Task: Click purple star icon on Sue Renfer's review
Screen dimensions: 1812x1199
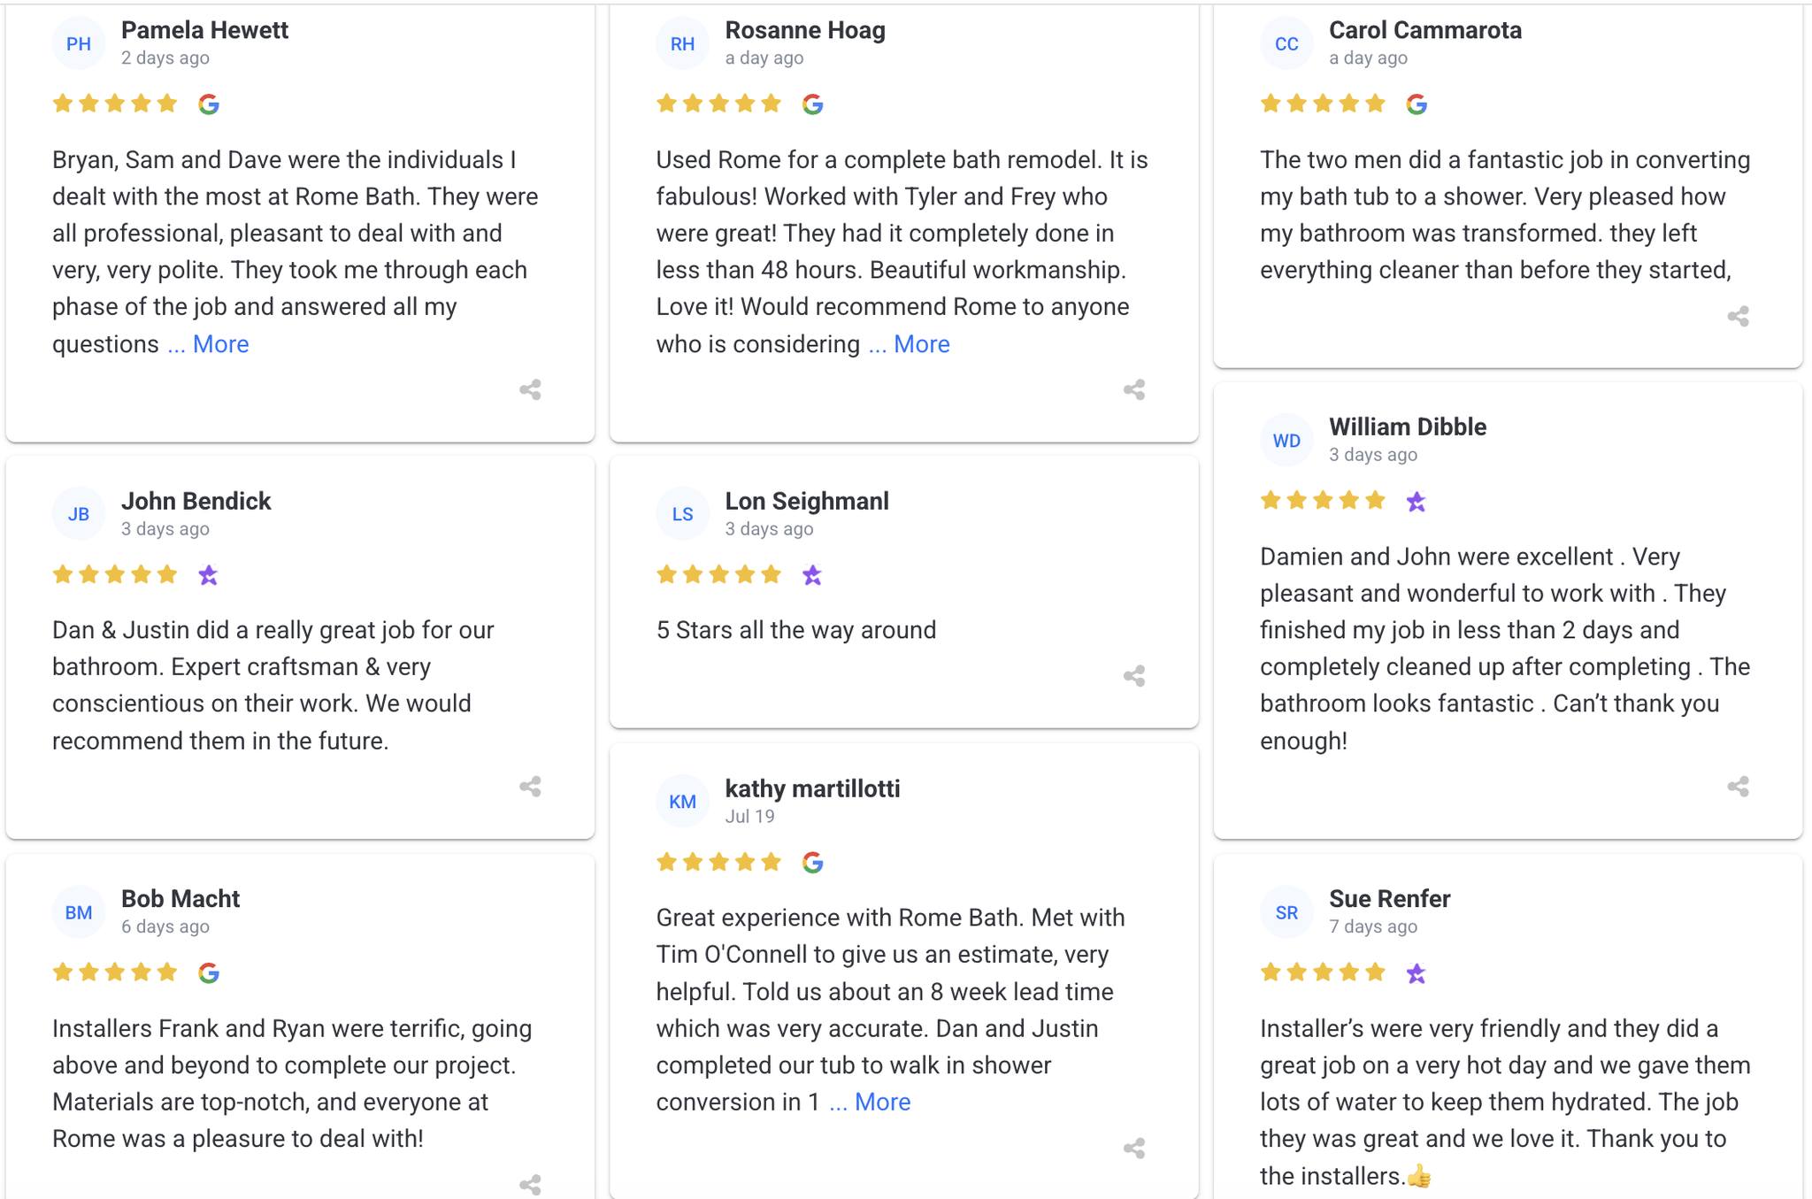Action: pos(1417,973)
